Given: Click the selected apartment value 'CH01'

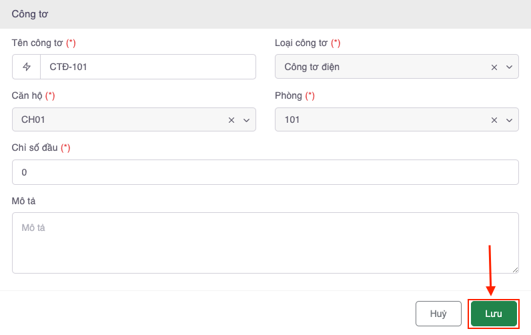Looking at the screenshot, I should (x=33, y=119).
